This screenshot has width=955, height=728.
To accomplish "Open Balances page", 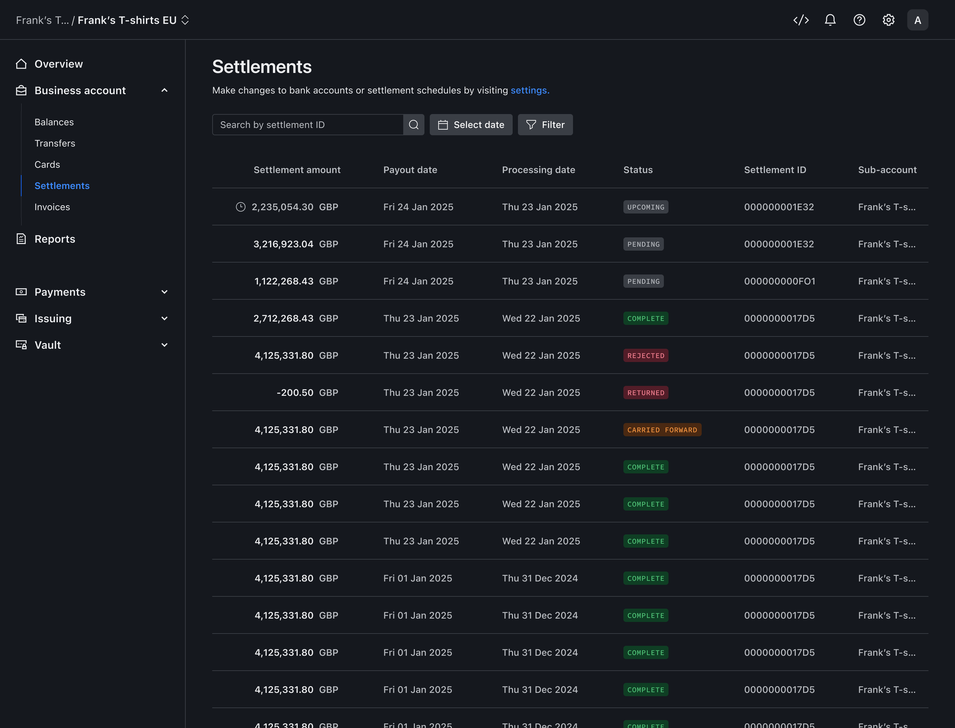I will [x=54, y=122].
